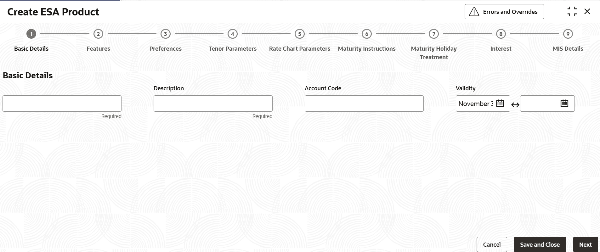This screenshot has width=600, height=252.
Task: Select step 4 Tenor Parameters circle
Action: (x=232, y=34)
